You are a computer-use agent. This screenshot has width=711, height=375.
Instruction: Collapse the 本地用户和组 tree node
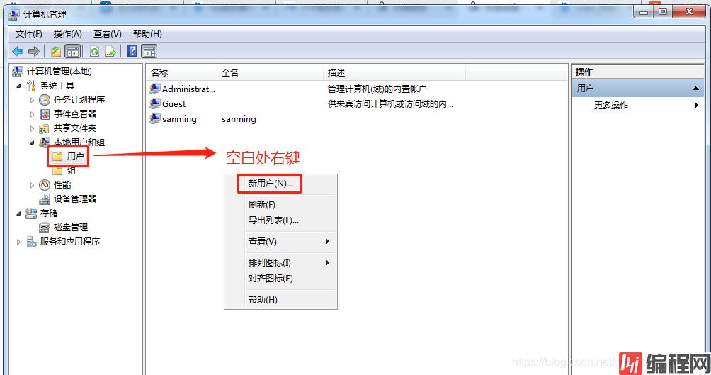32,142
